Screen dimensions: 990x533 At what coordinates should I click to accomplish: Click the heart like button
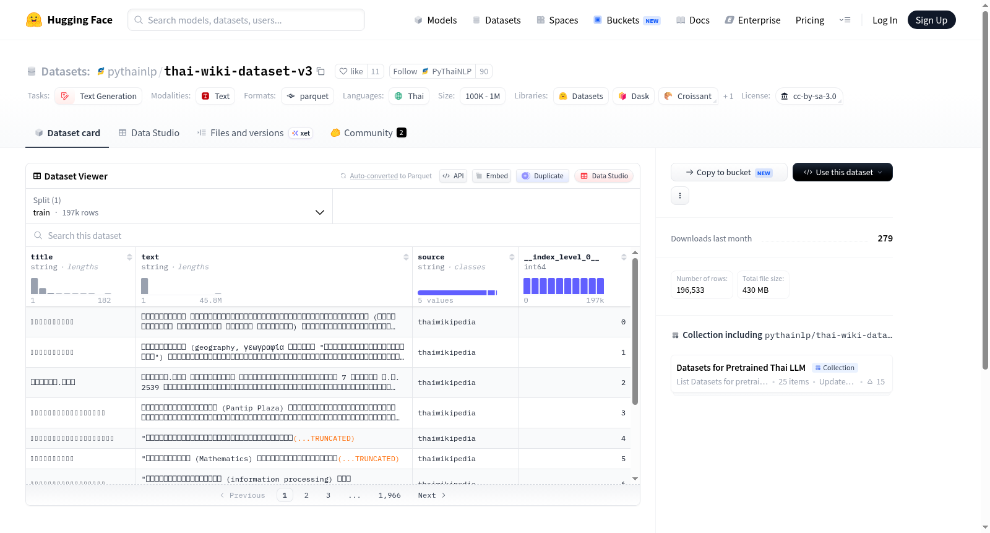point(351,71)
